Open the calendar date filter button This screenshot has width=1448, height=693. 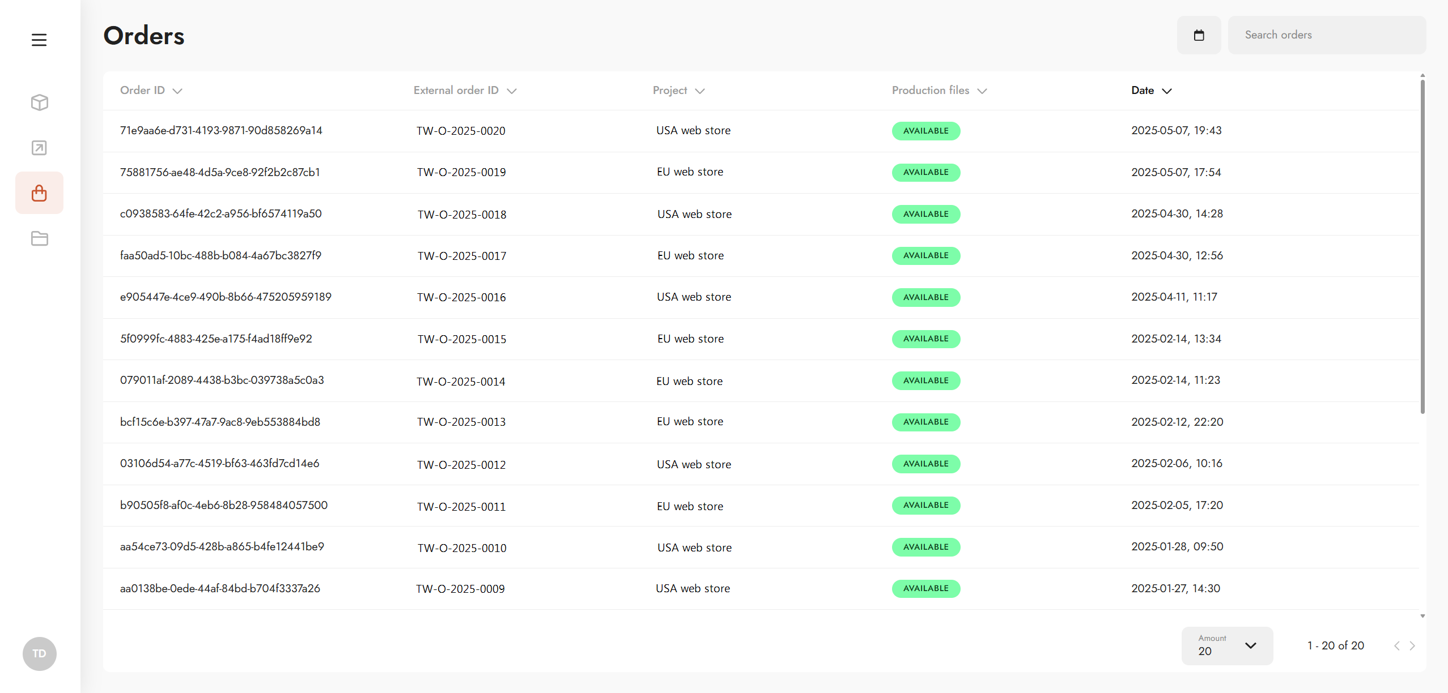1199,35
